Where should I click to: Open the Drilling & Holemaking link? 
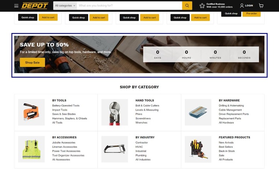231,105
